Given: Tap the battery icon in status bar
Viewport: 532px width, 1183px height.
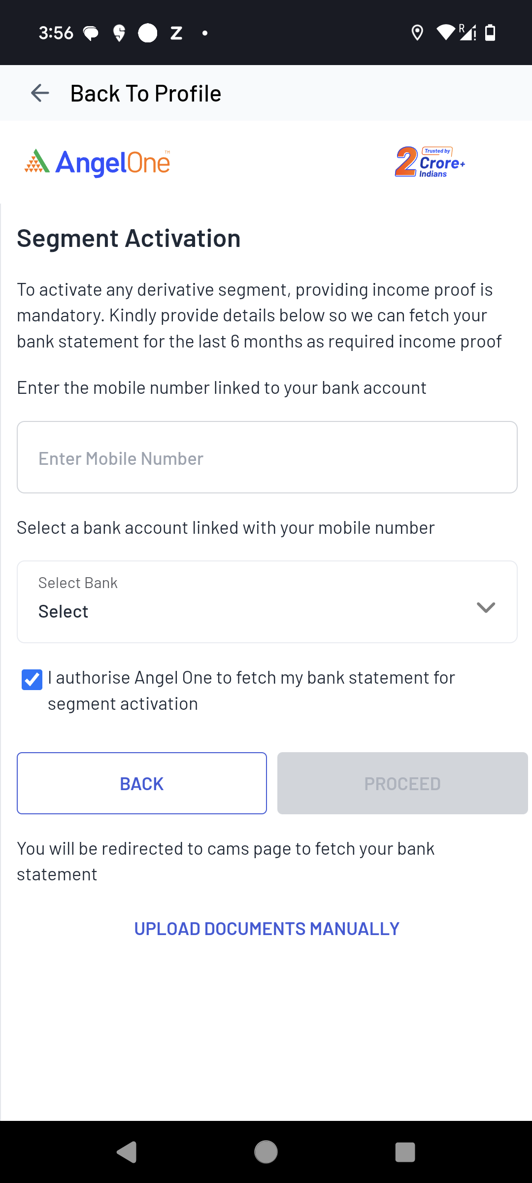Looking at the screenshot, I should pos(490,33).
